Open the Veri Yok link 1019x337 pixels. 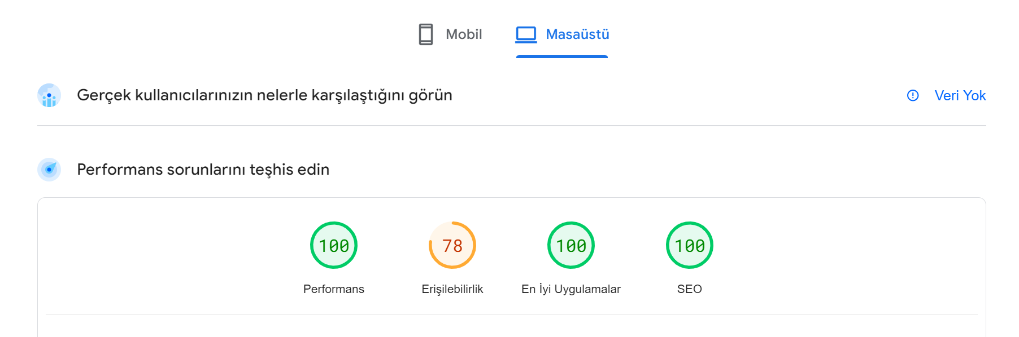coord(960,95)
